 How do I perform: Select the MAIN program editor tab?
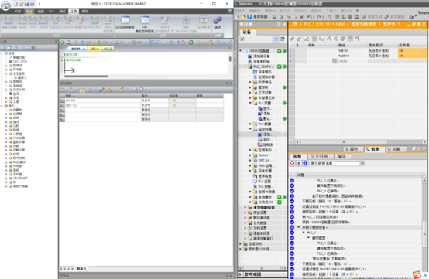pos(76,49)
